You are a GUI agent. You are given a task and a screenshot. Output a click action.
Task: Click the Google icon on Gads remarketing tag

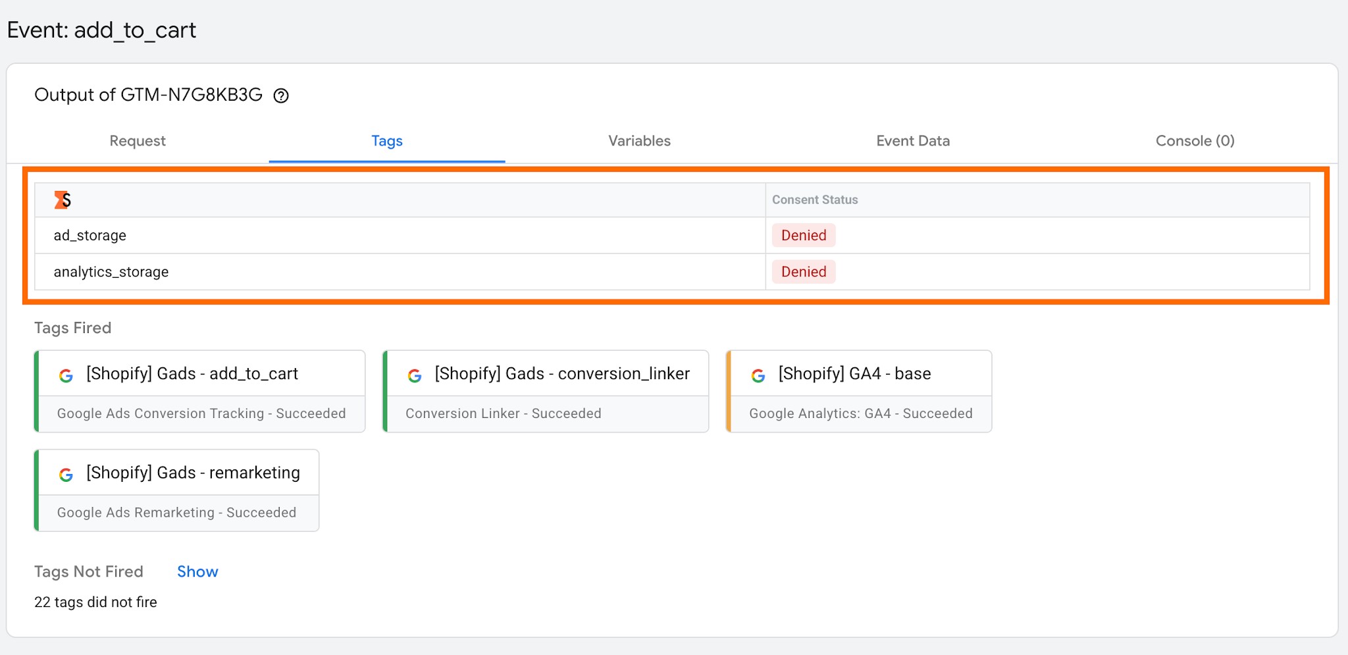66,475
